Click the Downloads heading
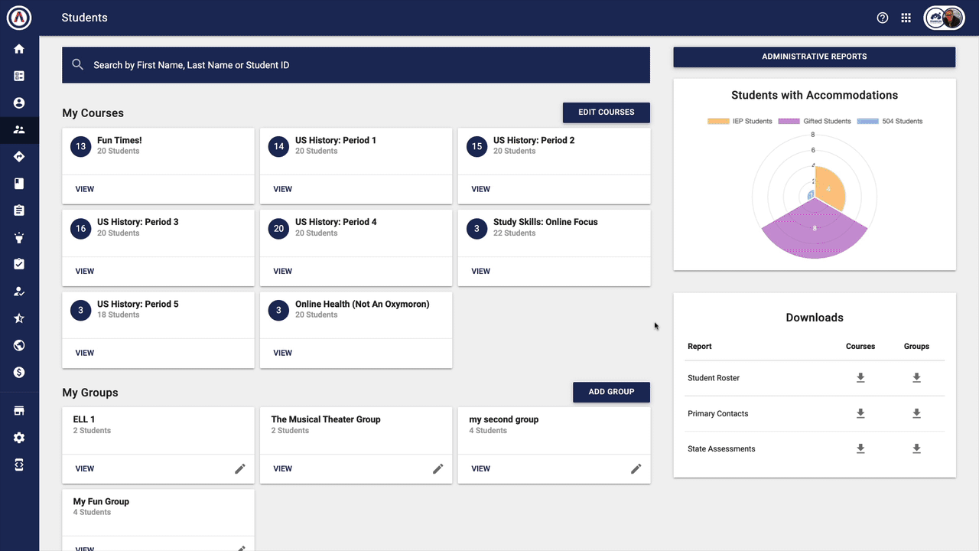The image size is (979, 551). (815, 318)
